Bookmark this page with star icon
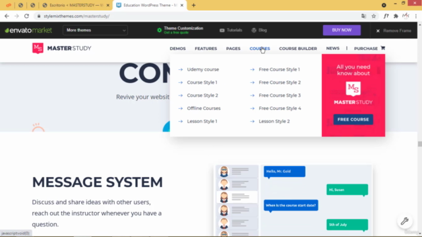 pyautogui.click(x=374, y=16)
